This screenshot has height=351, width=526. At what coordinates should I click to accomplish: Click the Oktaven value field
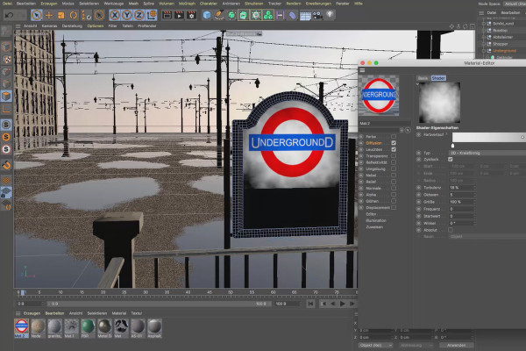[462, 195]
